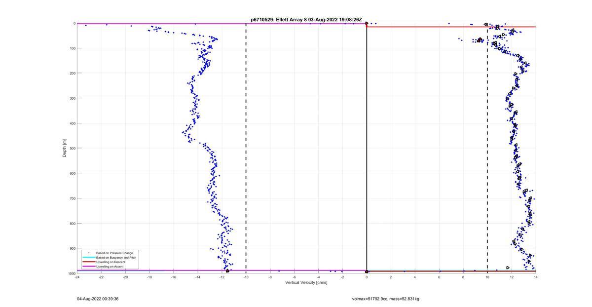Image resolution: width=592 pixels, height=307 pixels.
Task: Click the '600' depth axis tick label
Action: [x=72, y=173]
